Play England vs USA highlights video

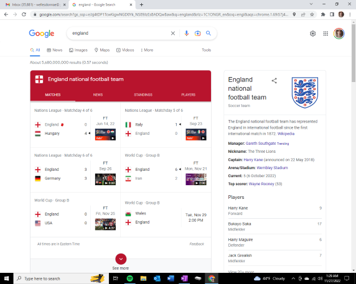pyautogui.click(x=105, y=224)
